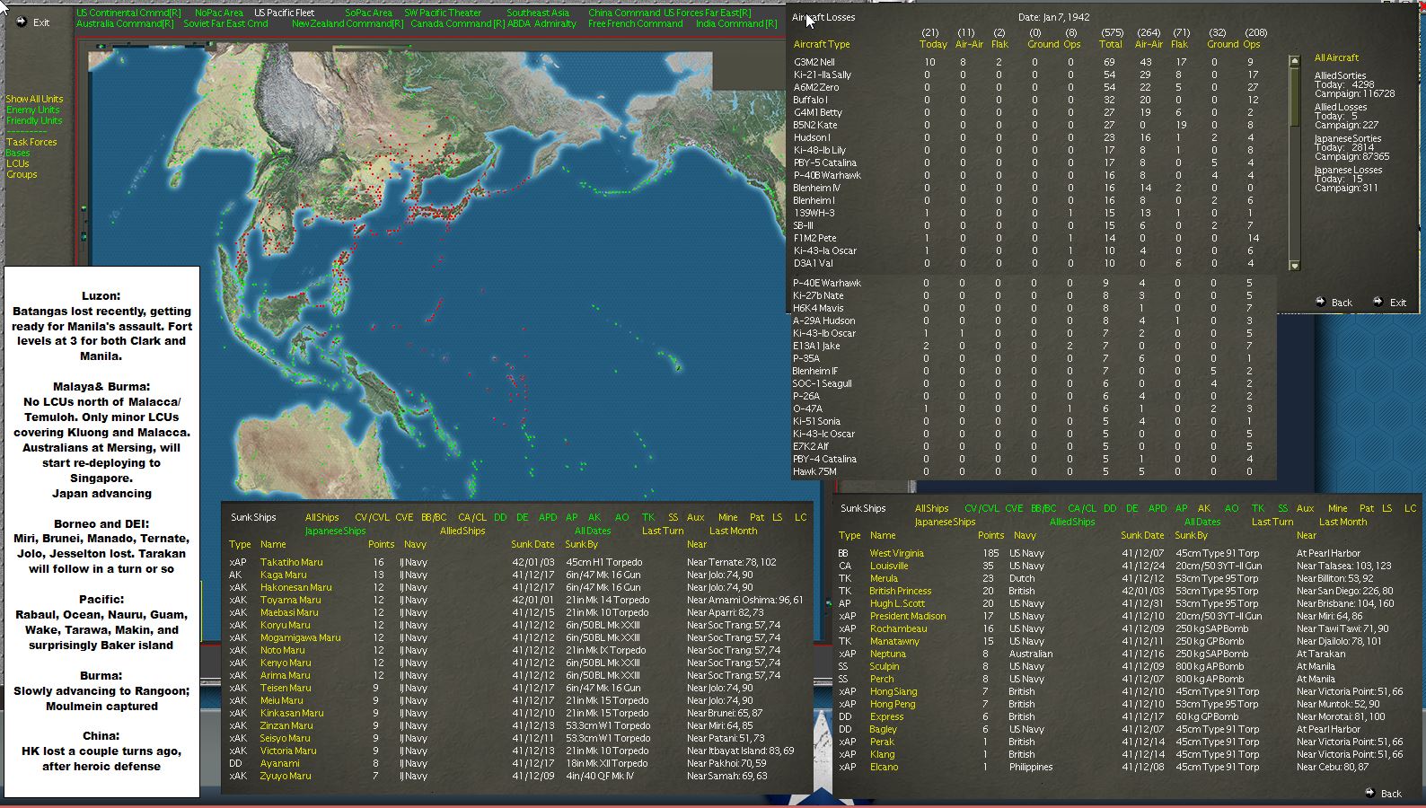1426x808 pixels.
Task: Filter CV/CVL in lower-left Sunk Ships panel
Action: pos(372,517)
